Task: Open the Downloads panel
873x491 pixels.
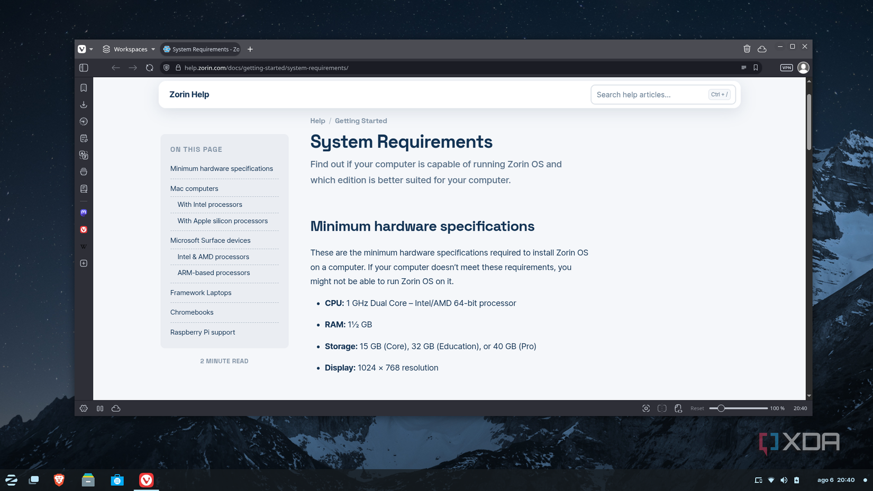Action: (x=84, y=104)
